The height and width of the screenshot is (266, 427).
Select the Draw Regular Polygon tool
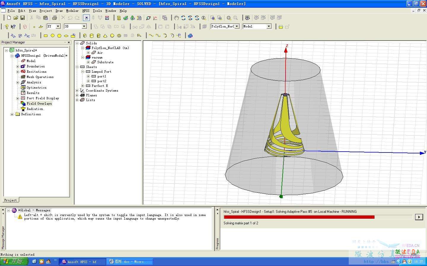coord(59,36)
